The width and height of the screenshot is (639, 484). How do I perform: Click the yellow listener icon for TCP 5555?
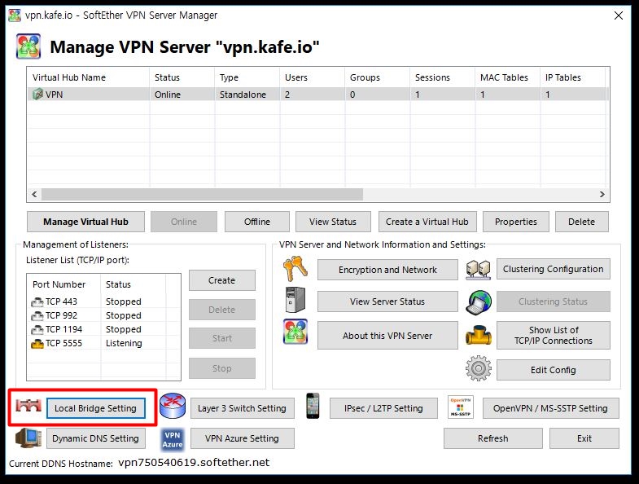[x=37, y=344]
